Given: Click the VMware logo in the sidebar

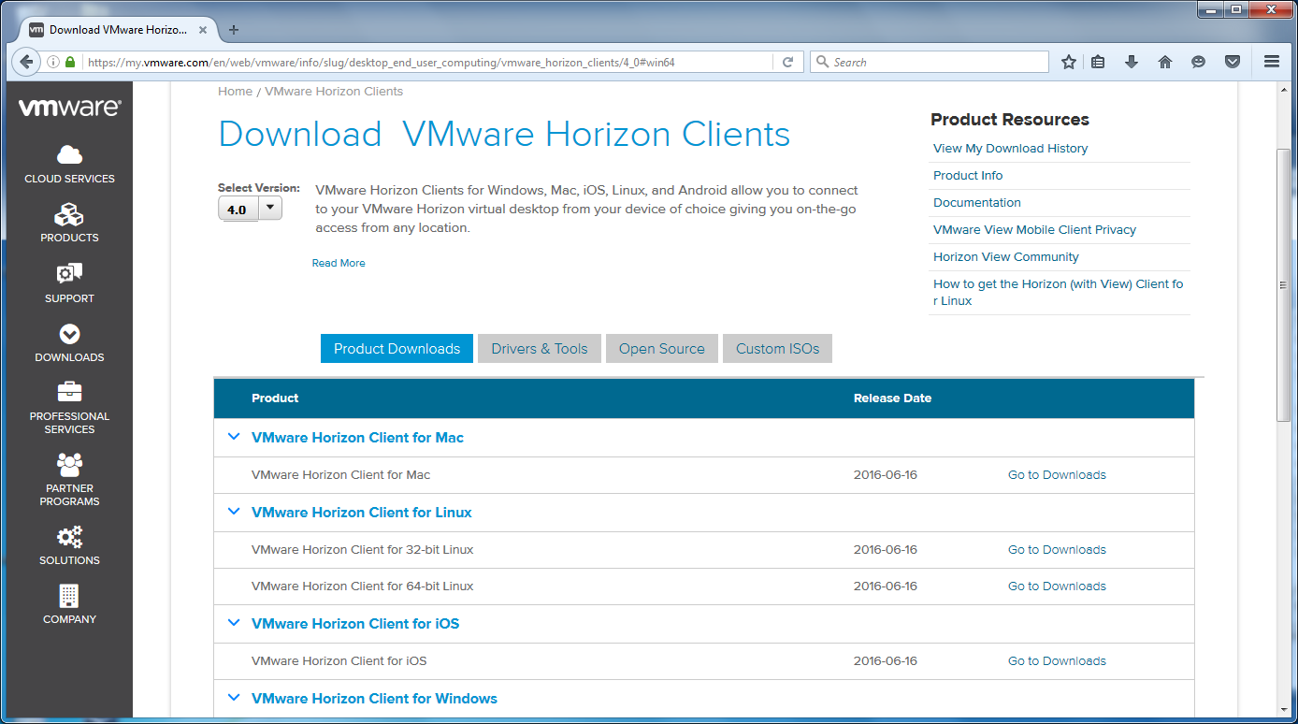Looking at the screenshot, I should point(69,108).
